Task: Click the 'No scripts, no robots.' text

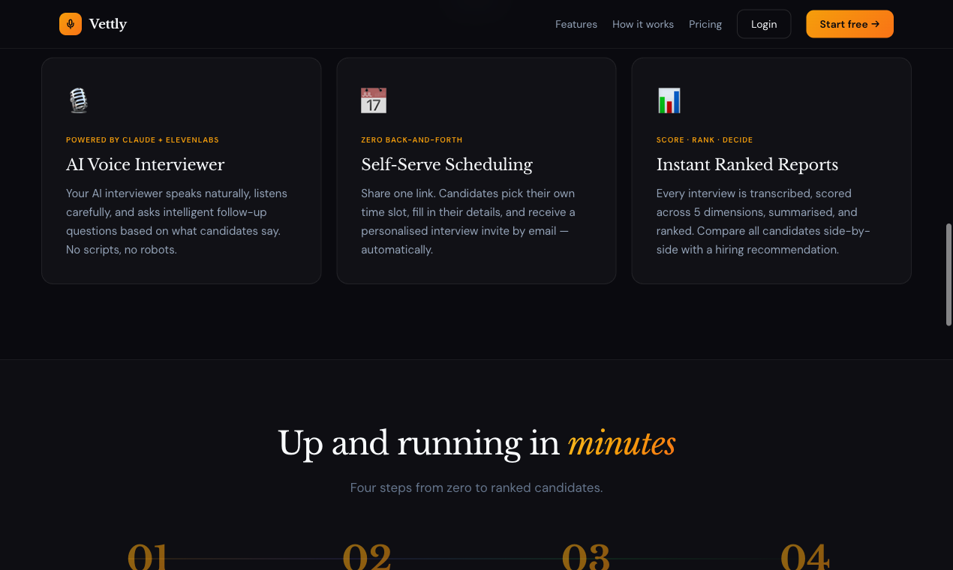Action: (x=122, y=250)
